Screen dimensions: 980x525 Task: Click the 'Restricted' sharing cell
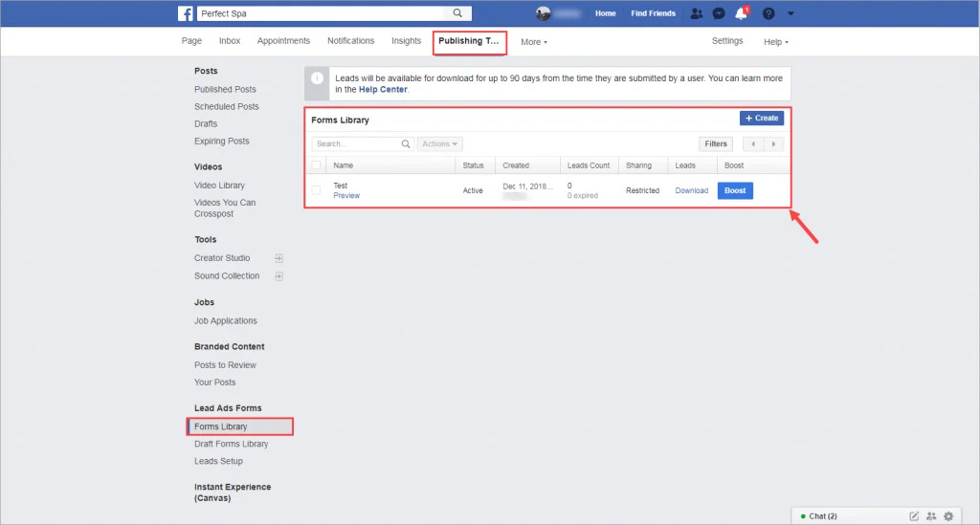point(642,190)
